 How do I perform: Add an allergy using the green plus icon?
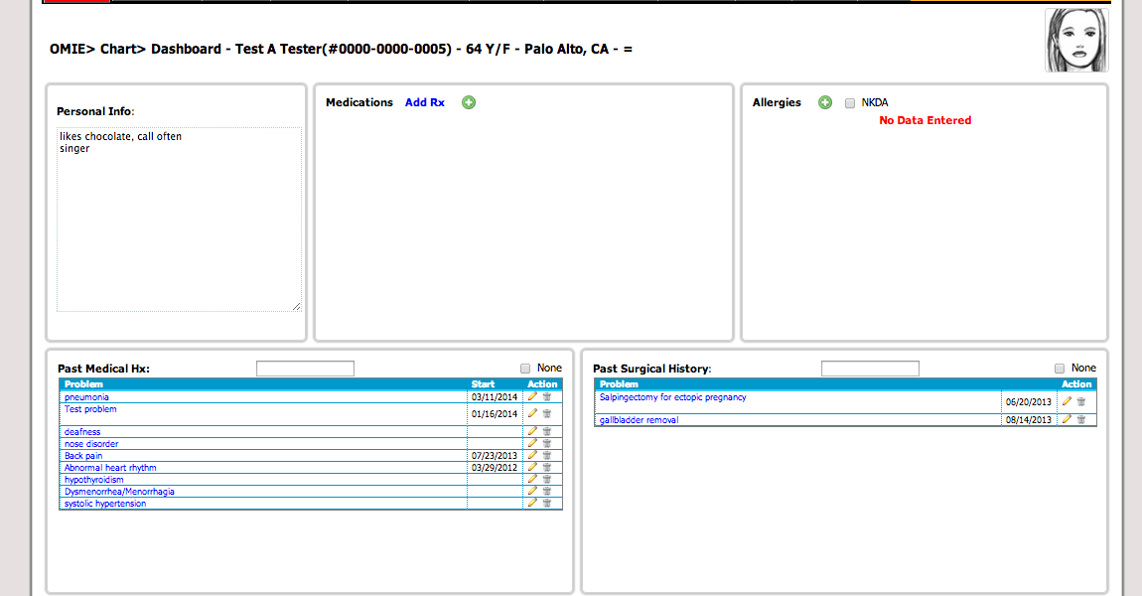pyautogui.click(x=824, y=102)
